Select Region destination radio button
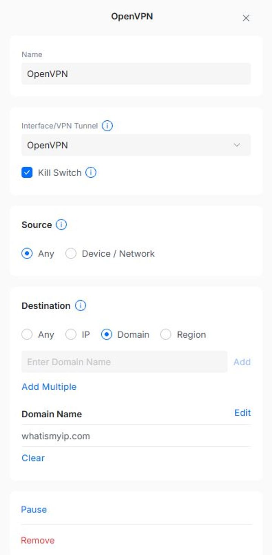272x555 pixels. (166, 335)
